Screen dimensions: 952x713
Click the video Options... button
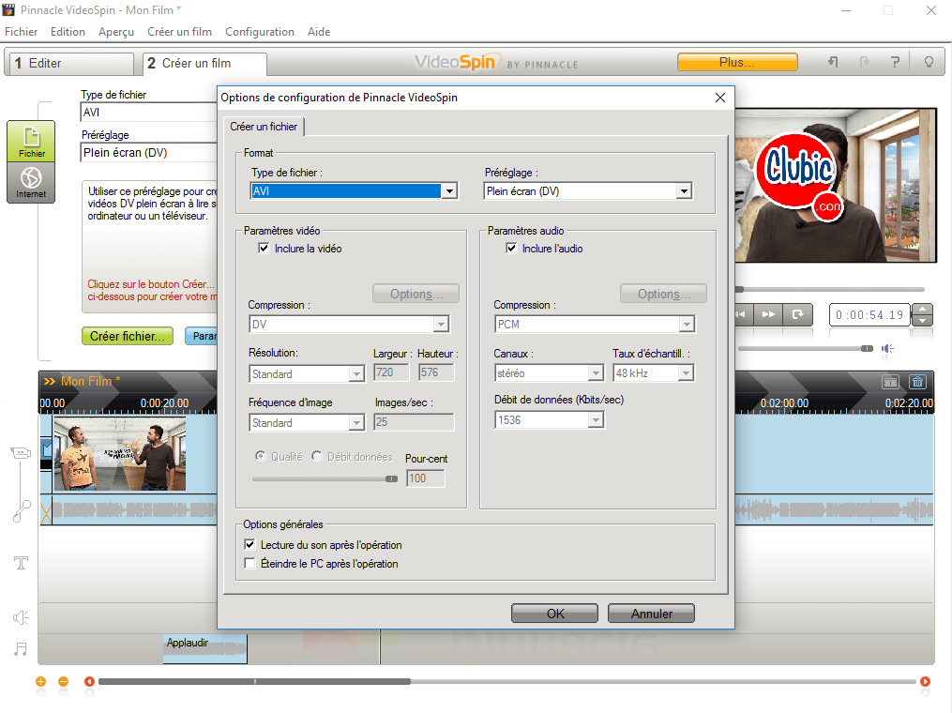(416, 294)
